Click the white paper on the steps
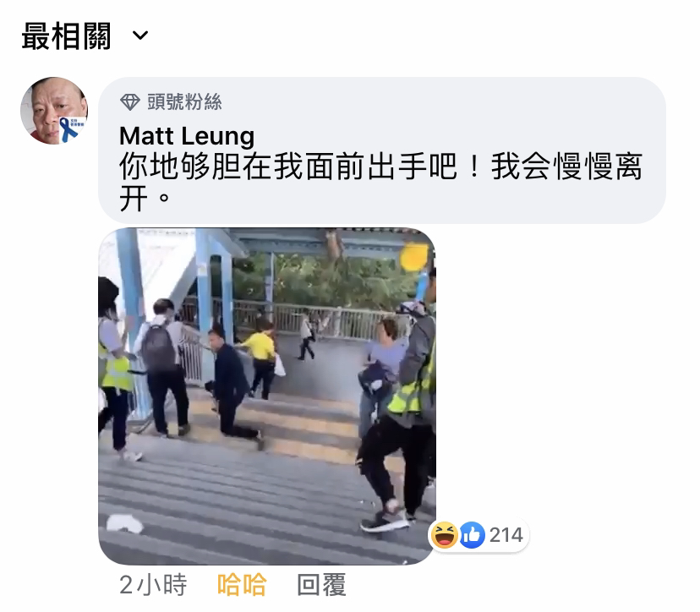 [124, 523]
